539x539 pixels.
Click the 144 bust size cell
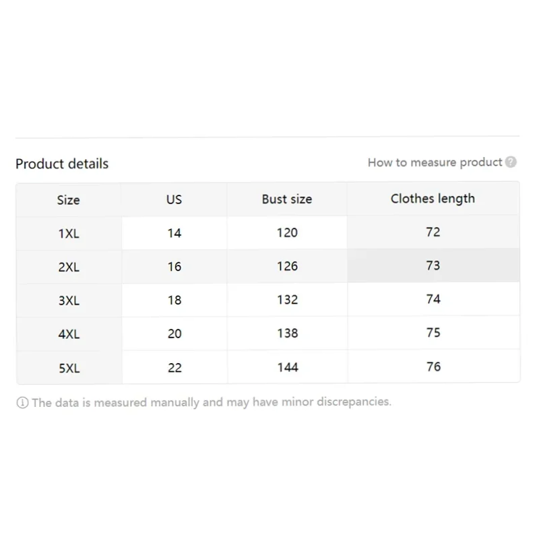click(x=288, y=367)
